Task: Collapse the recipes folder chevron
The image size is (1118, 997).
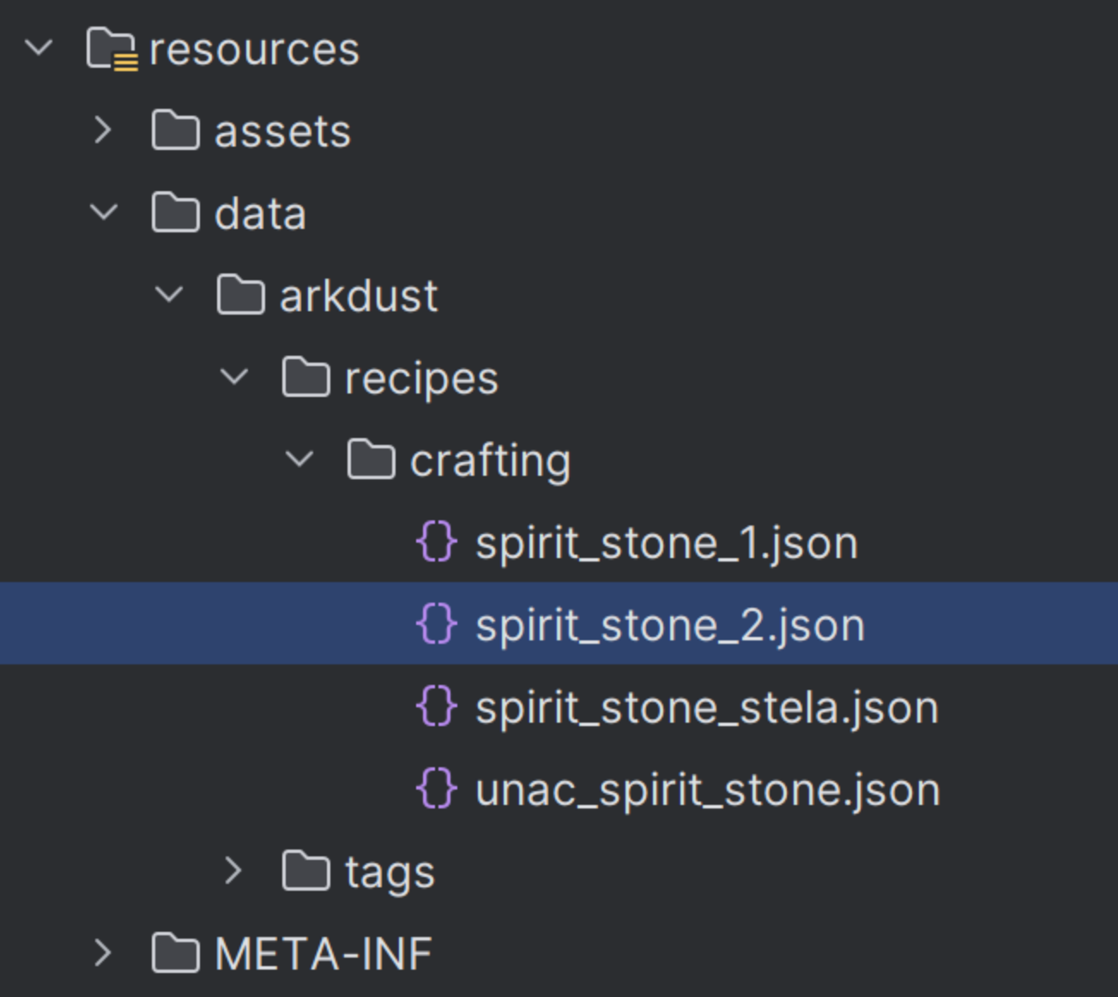Action: point(235,376)
